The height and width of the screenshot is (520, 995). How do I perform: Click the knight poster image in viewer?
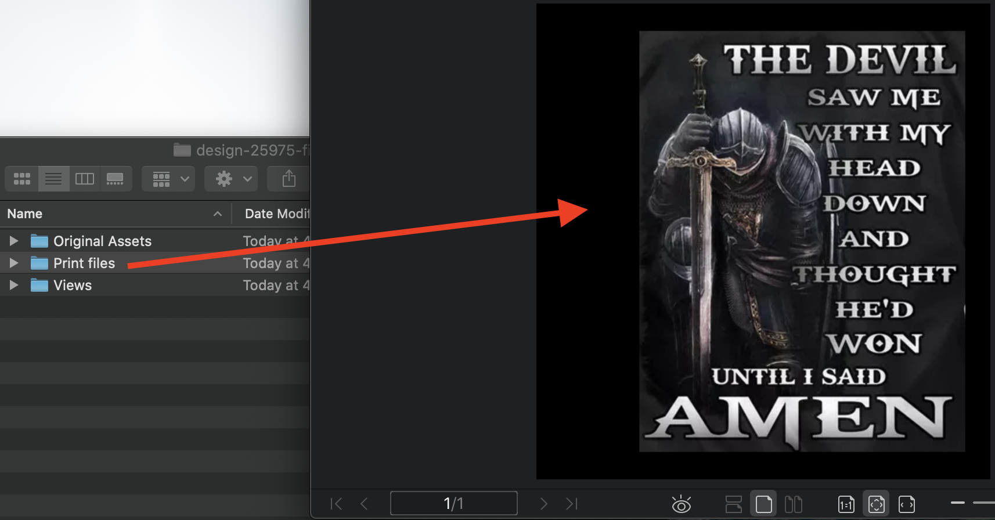click(802, 241)
